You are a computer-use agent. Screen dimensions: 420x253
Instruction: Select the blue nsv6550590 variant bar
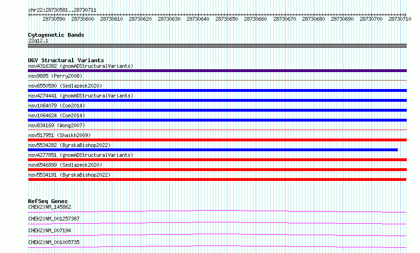coord(217,90)
